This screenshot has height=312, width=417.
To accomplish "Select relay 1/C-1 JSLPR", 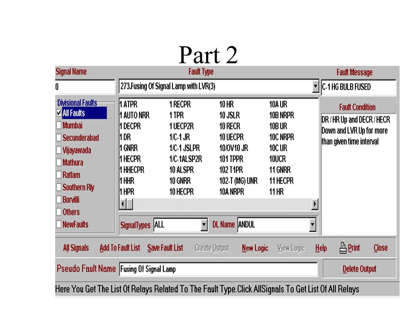I will coord(185,148).
